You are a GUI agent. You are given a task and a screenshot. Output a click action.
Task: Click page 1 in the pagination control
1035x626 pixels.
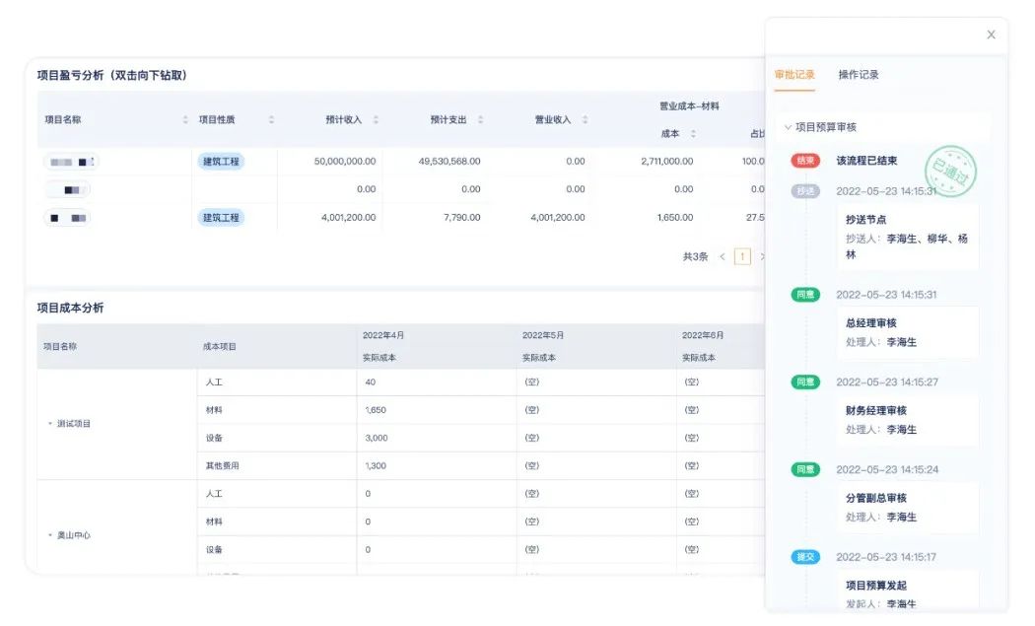741,254
